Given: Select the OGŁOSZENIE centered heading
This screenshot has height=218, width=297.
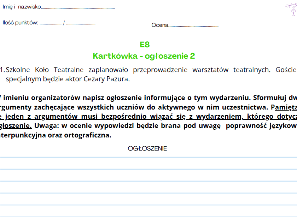Looking at the screenshot, I should 147,148.
